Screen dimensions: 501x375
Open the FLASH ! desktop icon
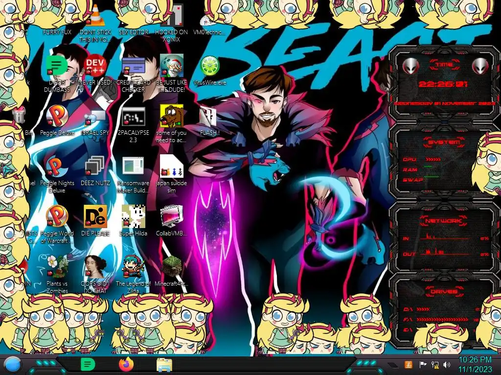tap(208, 117)
